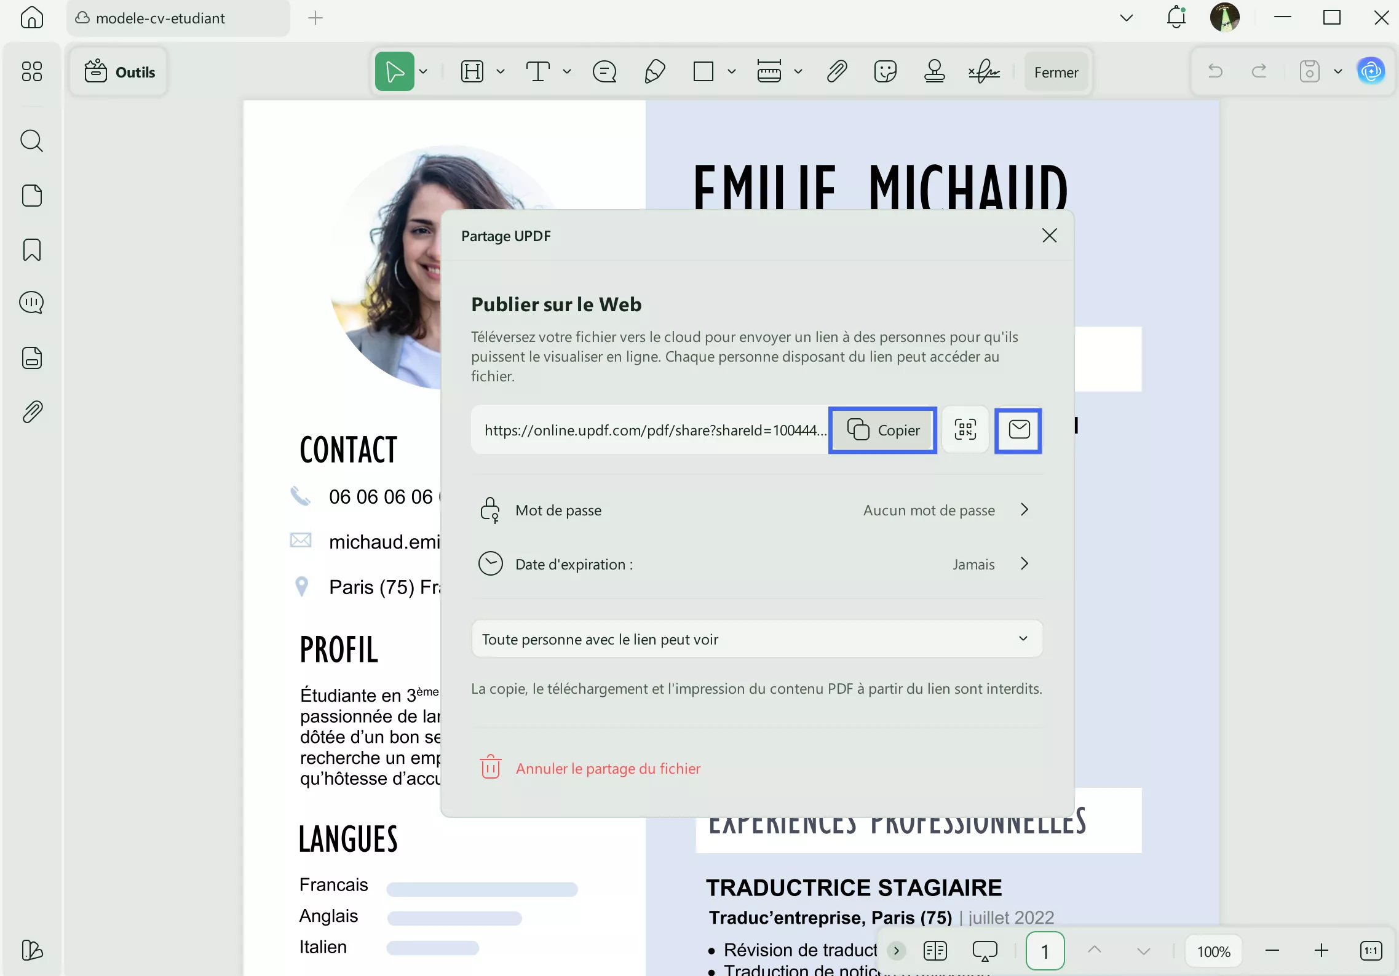Share the link via the email icon
The width and height of the screenshot is (1399, 976).
click(1018, 430)
